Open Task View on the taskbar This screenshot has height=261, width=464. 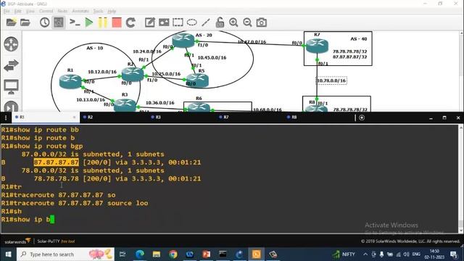point(123,254)
